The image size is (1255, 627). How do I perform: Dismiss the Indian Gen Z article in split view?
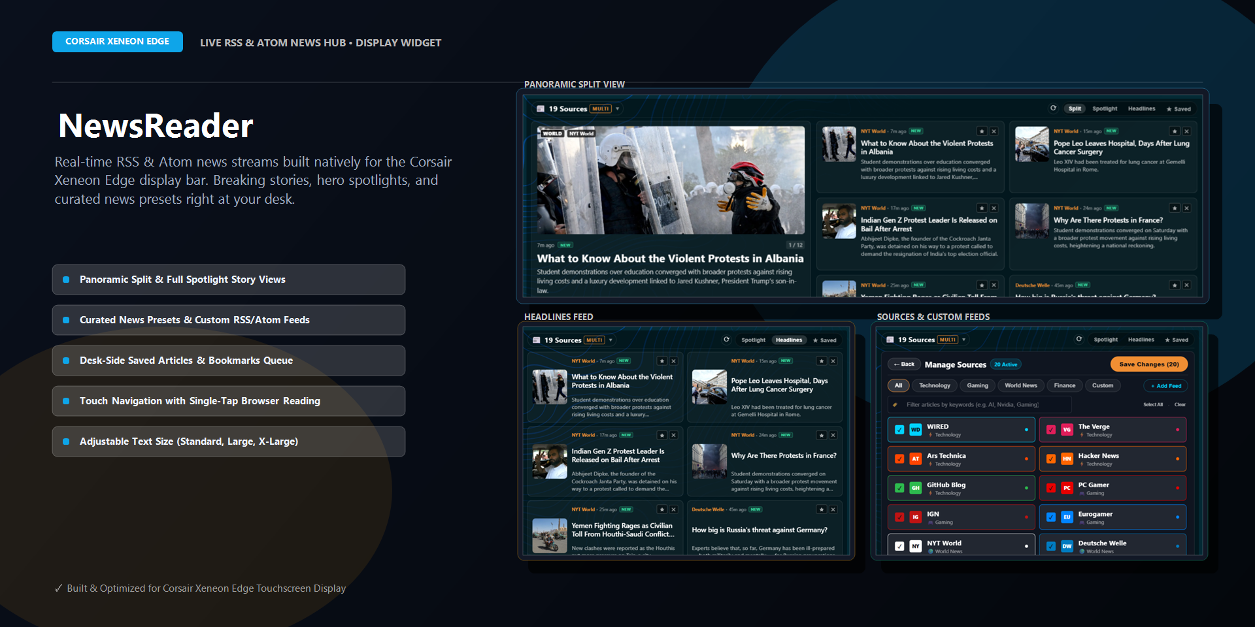[x=994, y=208]
